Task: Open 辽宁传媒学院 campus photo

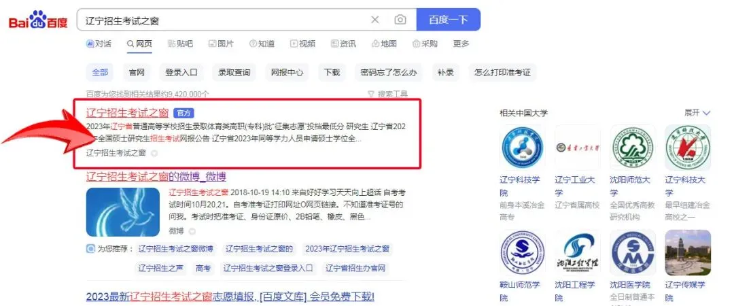Action: (688, 253)
